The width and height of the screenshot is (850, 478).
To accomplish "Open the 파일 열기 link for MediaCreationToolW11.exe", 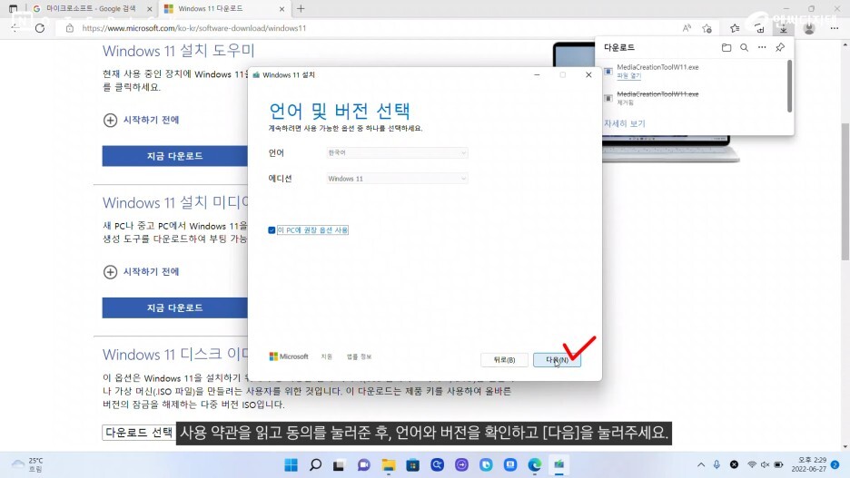I will [x=628, y=76].
